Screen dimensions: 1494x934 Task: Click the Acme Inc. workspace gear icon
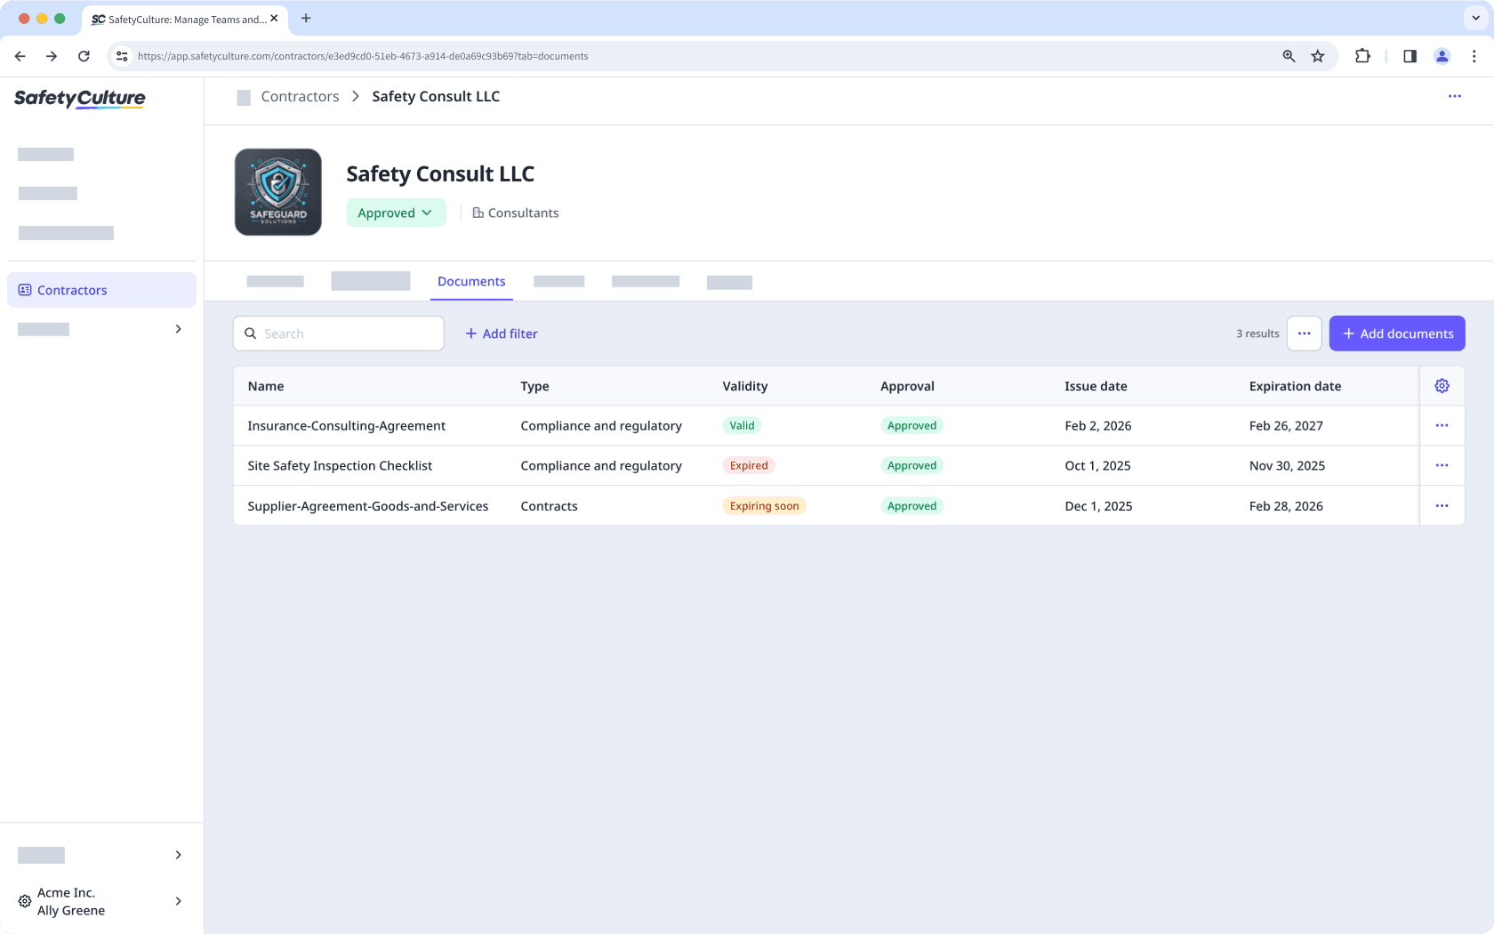pos(24,901)
